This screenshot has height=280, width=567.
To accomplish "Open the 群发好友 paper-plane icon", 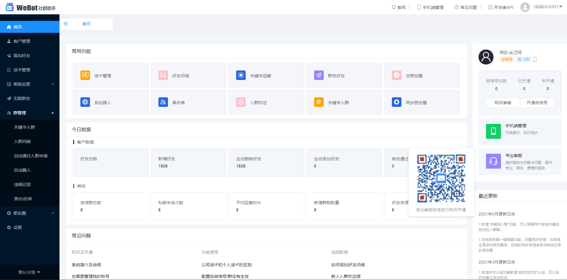I will 319,75.
